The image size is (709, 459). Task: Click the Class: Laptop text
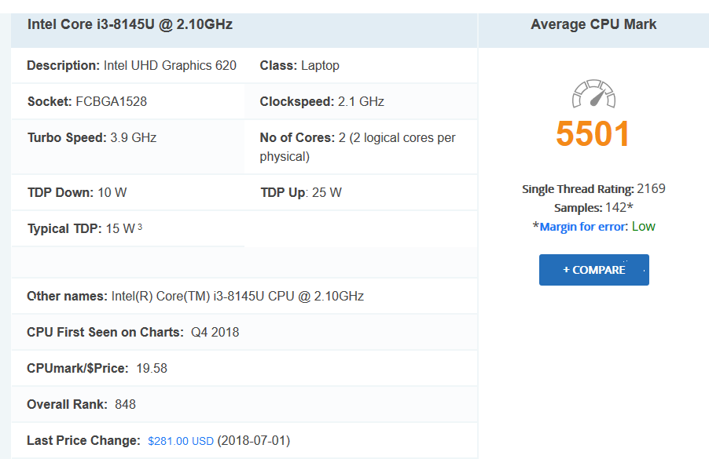click(299, 66)
